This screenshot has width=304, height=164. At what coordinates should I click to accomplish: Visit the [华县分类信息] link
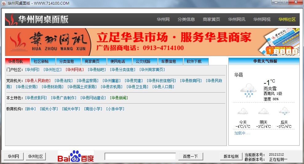point(123,70)
